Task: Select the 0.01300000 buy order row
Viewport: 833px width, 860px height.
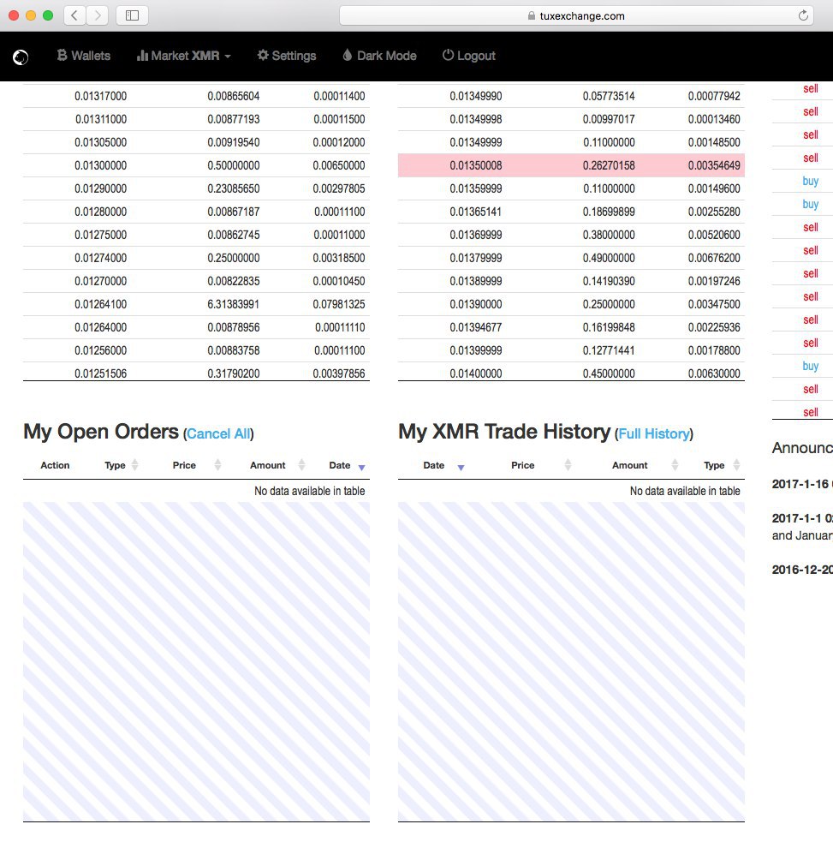Action: click(196, 165)
